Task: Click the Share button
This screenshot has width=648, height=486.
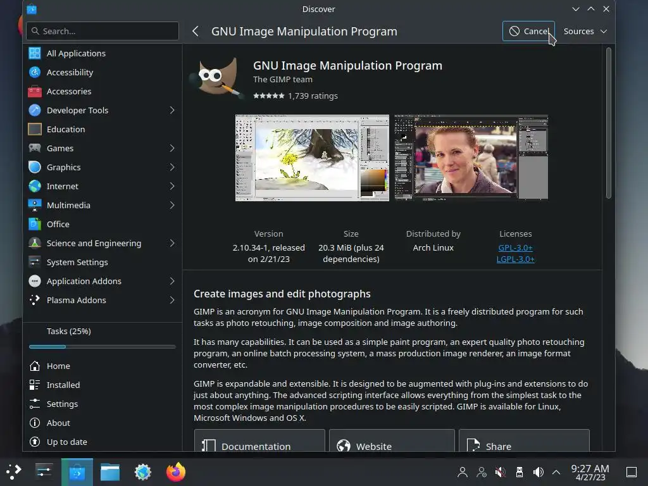Action: pyautogui.click(x=524, y=440)
